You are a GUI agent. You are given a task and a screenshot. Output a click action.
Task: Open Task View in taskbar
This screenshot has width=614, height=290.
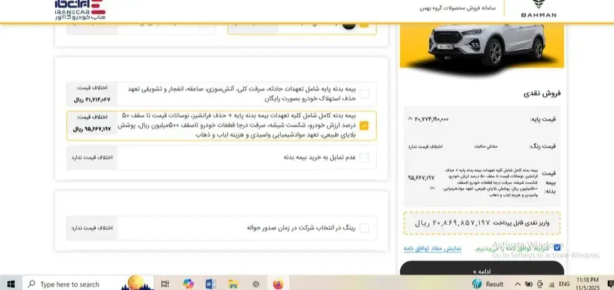(x=165, y=284)
